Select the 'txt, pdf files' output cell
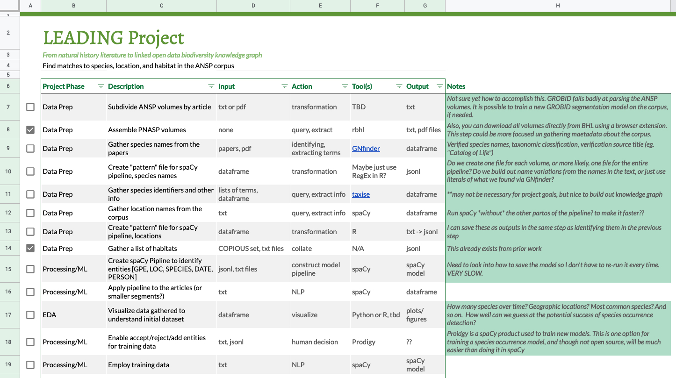This screenshot has height=378, width=676. point(425,130)
